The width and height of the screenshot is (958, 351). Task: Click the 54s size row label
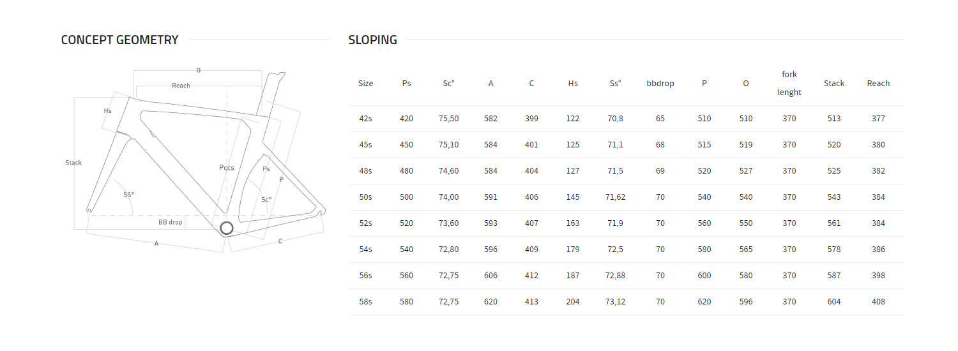click(365, 250)
